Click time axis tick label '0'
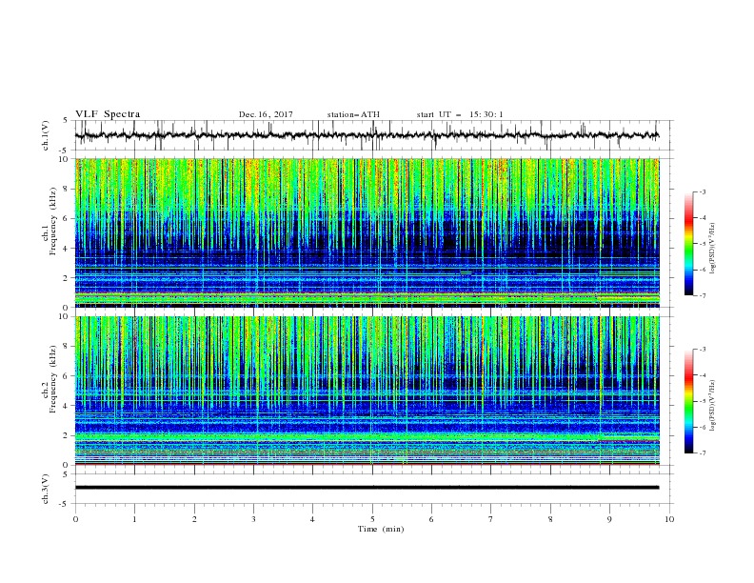The image size is (754, 583). tap(75, 519)
